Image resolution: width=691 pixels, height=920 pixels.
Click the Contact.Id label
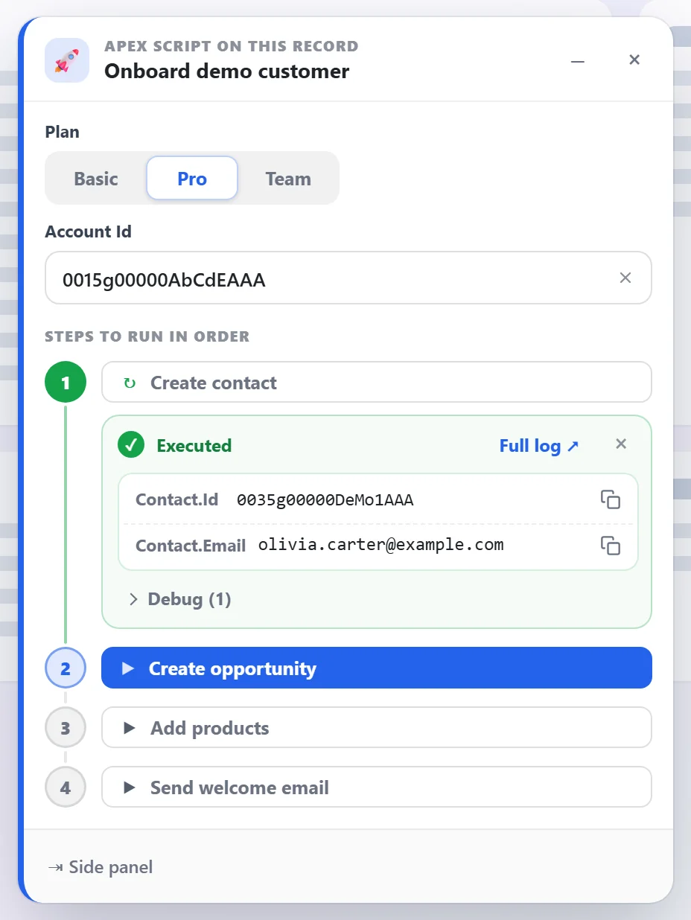177,499
